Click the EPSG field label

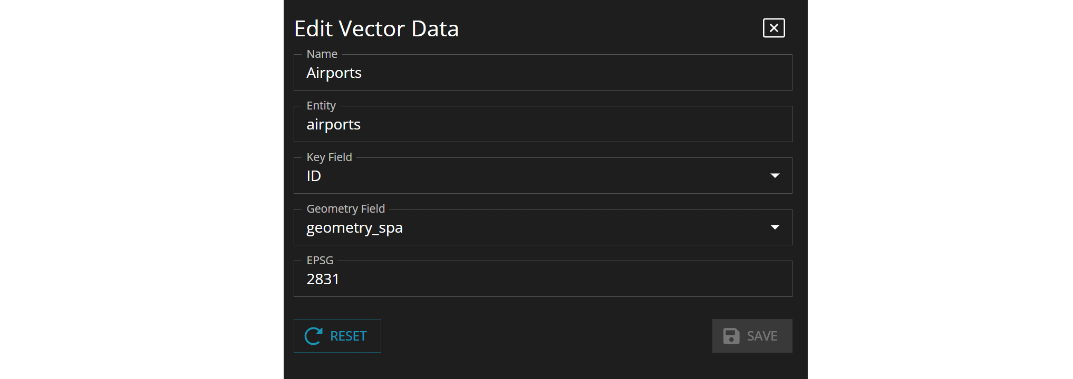tap(320, 261)
